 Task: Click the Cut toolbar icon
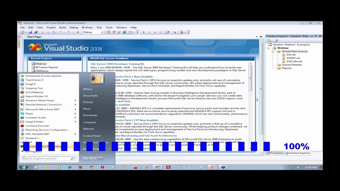point(42,32)
